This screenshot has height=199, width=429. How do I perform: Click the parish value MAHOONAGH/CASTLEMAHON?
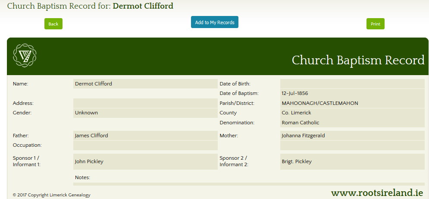[x=352, y=103]
